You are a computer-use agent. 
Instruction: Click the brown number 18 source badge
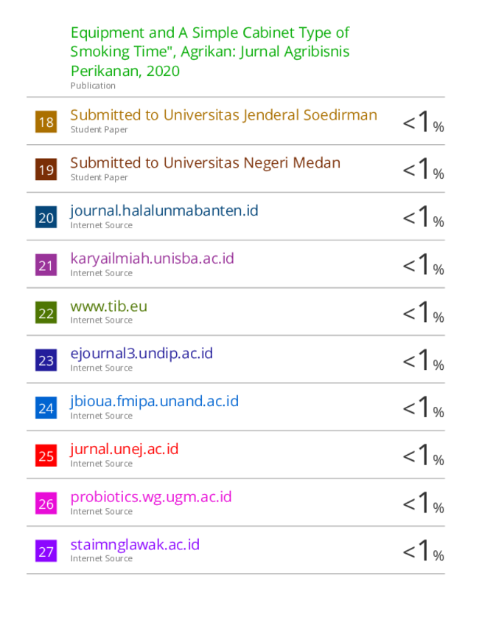click(x=46, y=122)
